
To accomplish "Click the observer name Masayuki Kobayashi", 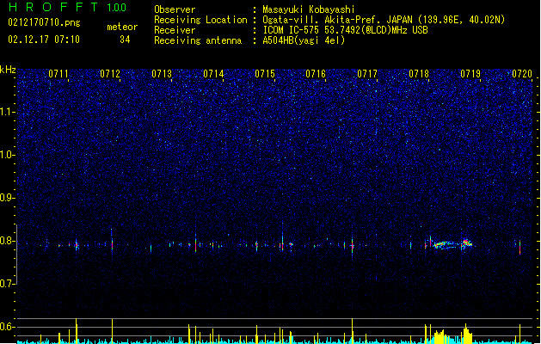I will [x=309, y=9].
